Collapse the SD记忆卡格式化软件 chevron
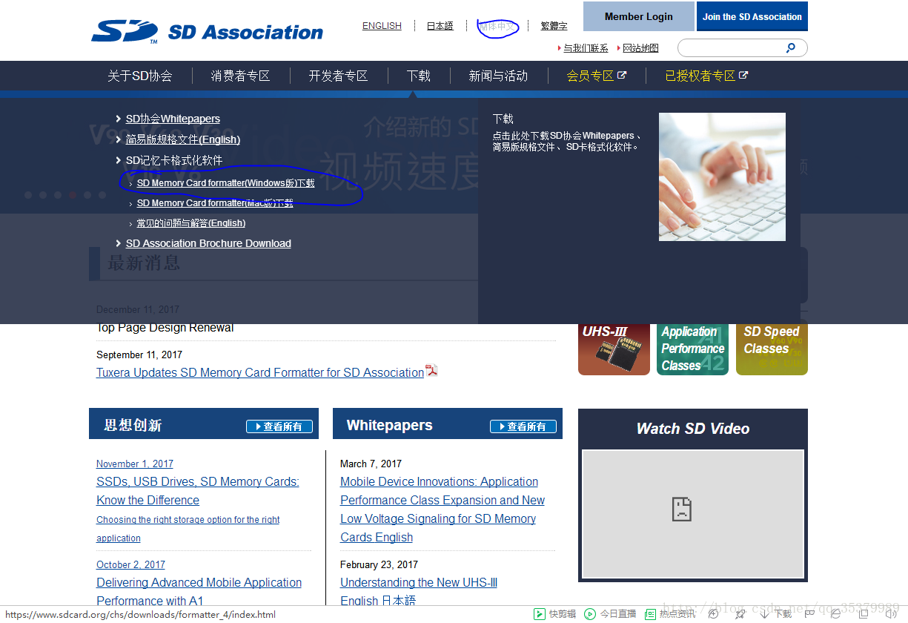The image size is (908, 623). pos(119,160)
